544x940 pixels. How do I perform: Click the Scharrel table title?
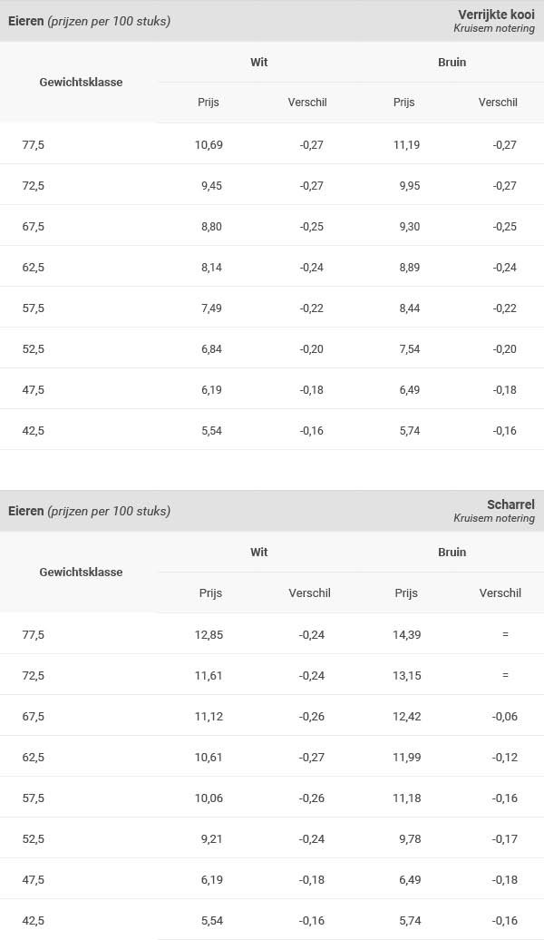click(510, 504)
